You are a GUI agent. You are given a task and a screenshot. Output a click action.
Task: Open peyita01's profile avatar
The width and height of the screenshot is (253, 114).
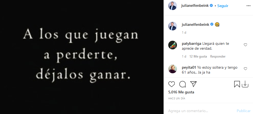click(173, 69)
